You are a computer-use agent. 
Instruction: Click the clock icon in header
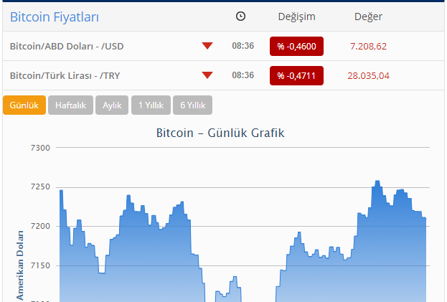240,16
